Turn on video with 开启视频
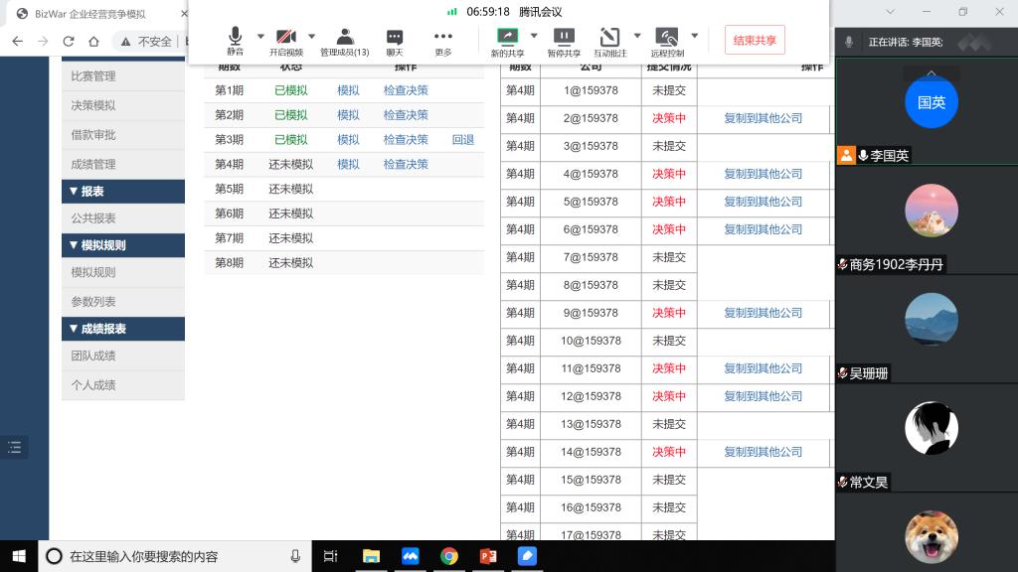The height and width of the screenshot is (572, 1018). (286, 38)
